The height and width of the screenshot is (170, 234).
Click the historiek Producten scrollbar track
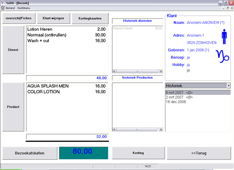(137, 129)
